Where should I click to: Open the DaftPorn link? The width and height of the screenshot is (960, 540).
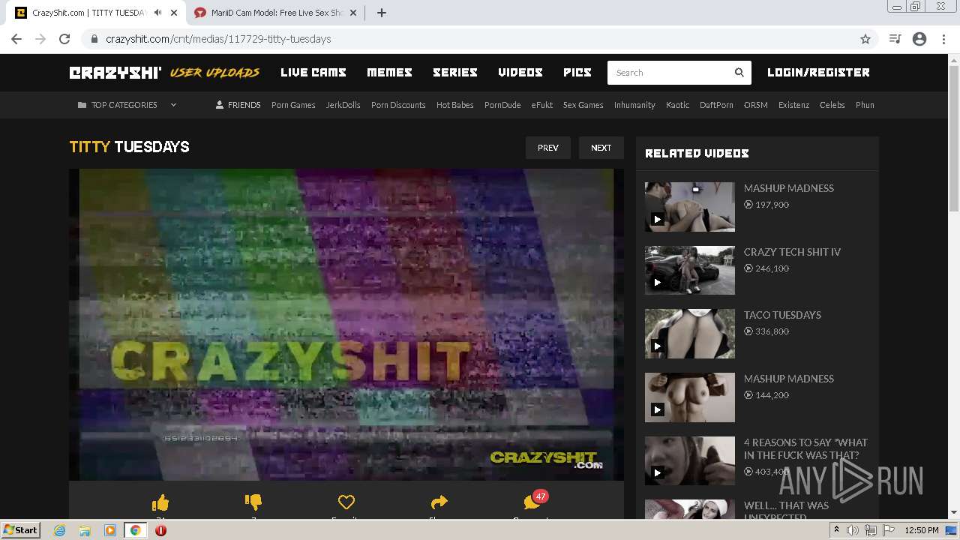coord(716,105)
